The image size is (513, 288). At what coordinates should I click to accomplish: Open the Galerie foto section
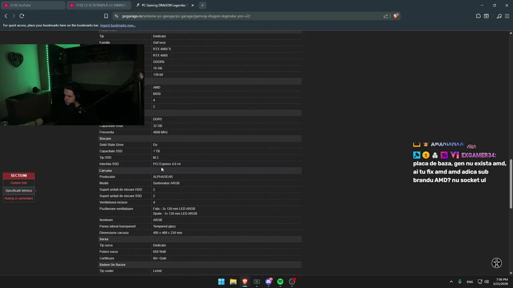tap(19, 183)
